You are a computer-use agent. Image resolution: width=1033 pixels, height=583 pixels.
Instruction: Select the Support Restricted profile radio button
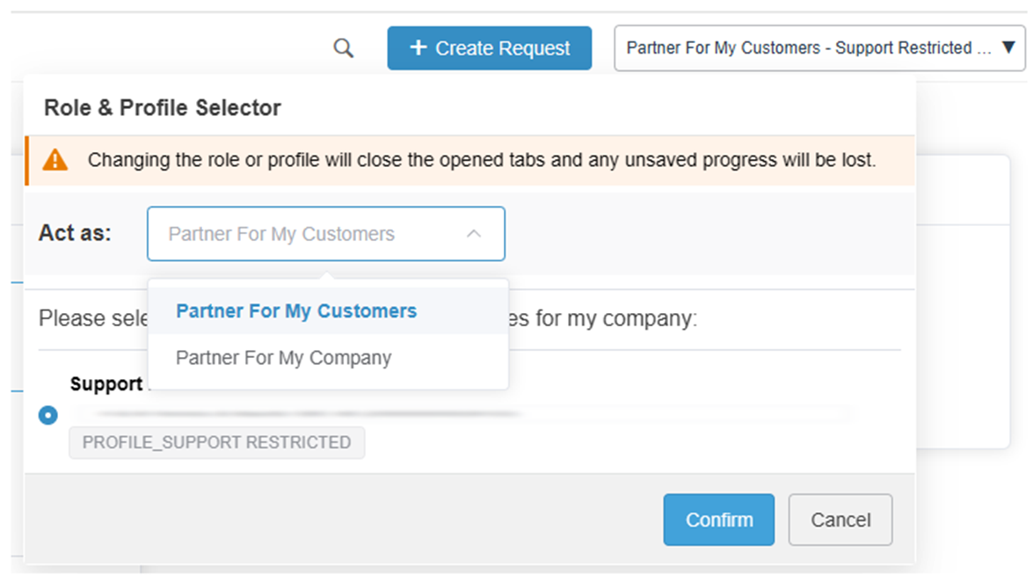(x=48, y=415)
